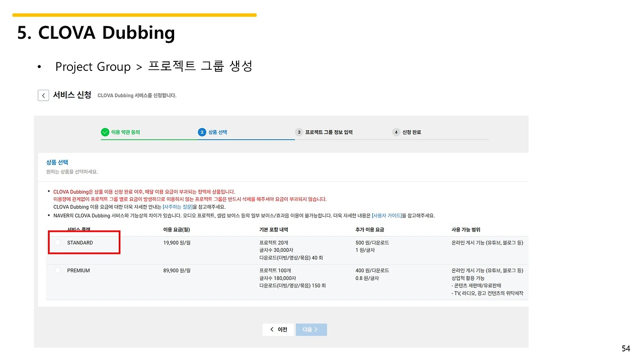
Task: Go to the 프로젝트 그룹 정보 입력 step
Action: [324, 132]
